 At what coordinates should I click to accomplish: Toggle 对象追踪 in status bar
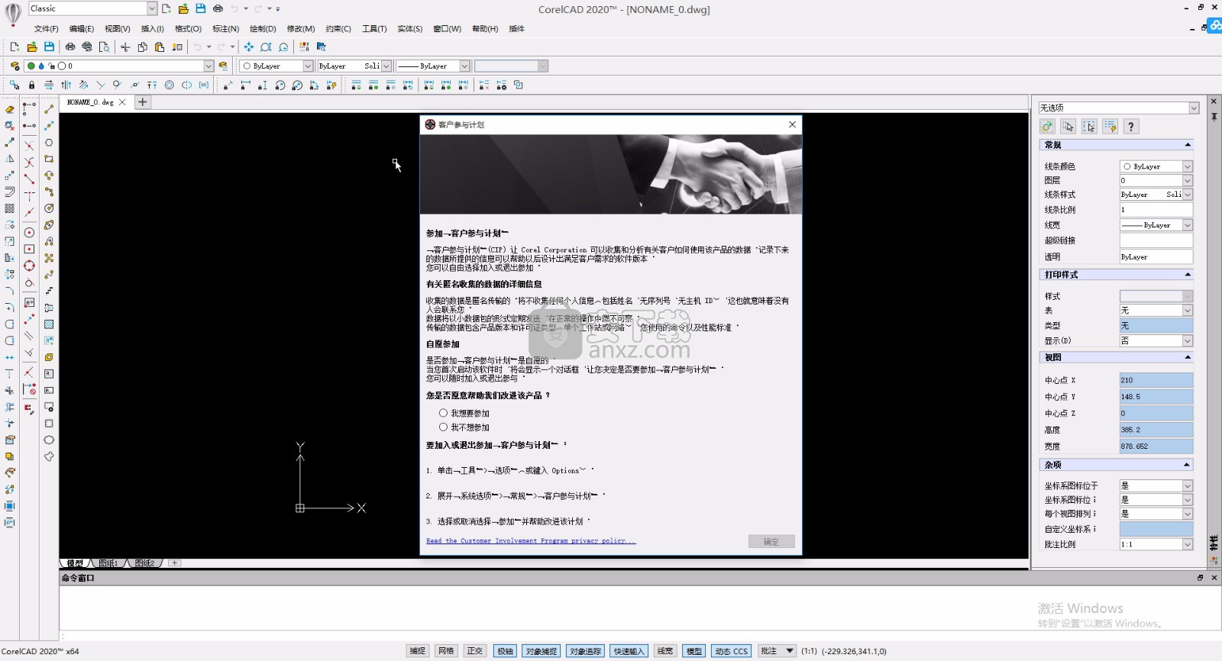[586, 651]
